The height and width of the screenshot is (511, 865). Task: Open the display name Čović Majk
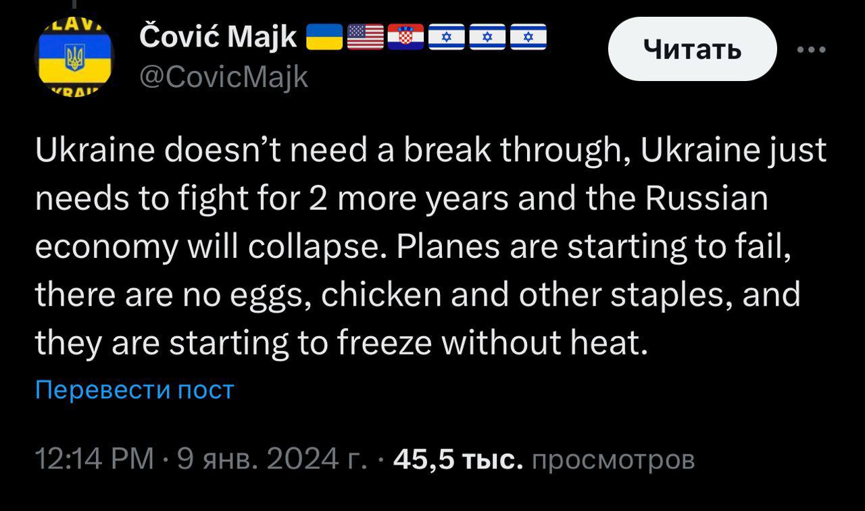click(x=218, y=38)
